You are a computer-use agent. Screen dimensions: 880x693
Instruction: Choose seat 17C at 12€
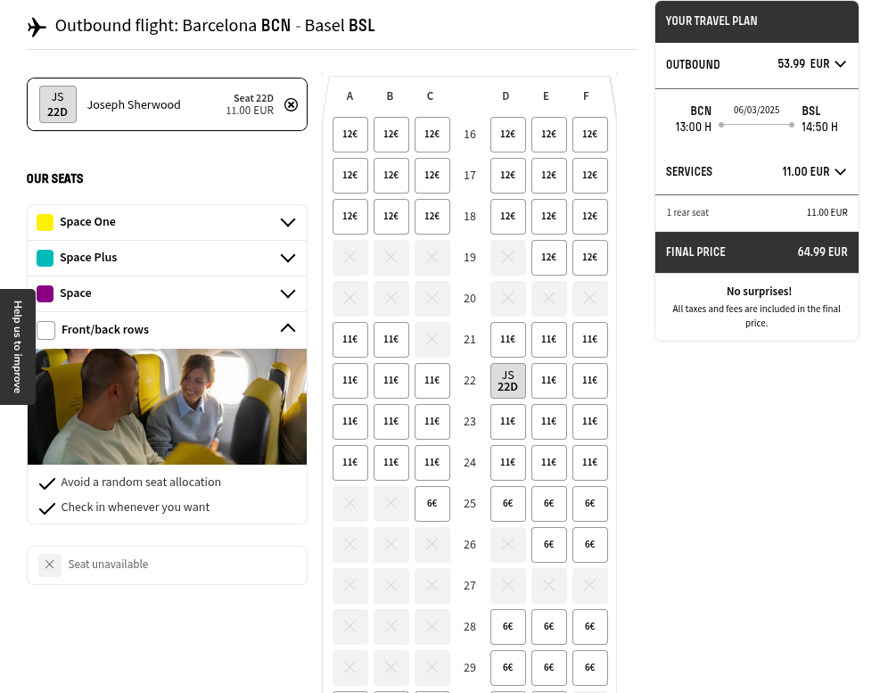(432, 176)
